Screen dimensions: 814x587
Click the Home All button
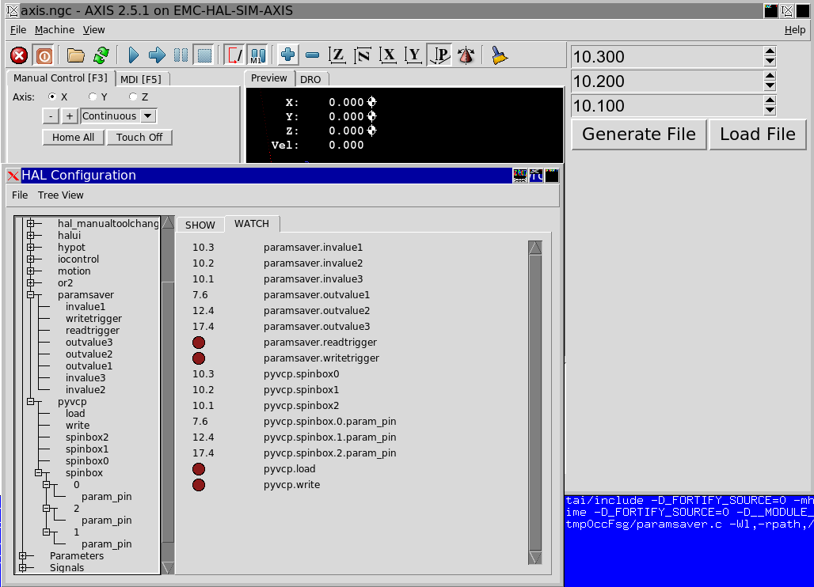(x=73, y=138)
